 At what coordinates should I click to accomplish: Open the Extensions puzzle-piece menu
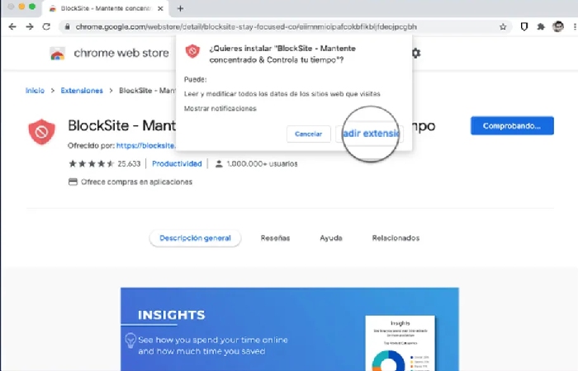point(541,26)
